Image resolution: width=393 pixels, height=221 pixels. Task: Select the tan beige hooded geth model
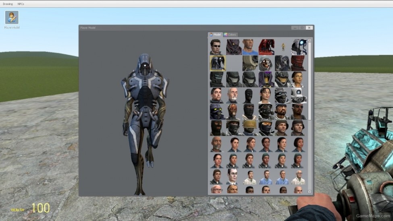250,63
